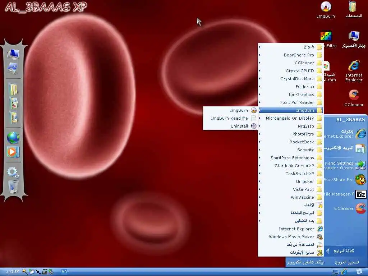Expand the CCleaner program folder
Screen dimensions: 368x276
point(291,63)
